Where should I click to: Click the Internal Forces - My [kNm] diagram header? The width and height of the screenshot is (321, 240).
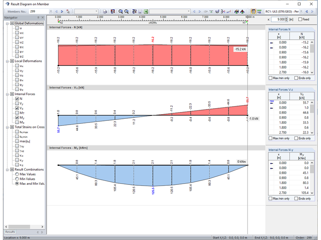156,148
